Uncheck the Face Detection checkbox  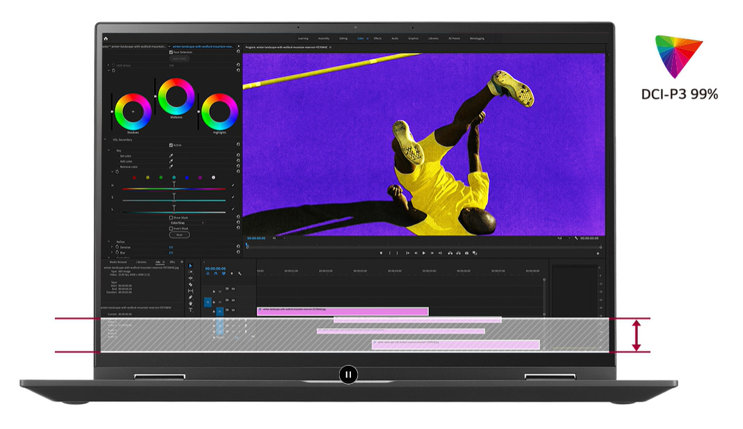[x=171, y=52]
